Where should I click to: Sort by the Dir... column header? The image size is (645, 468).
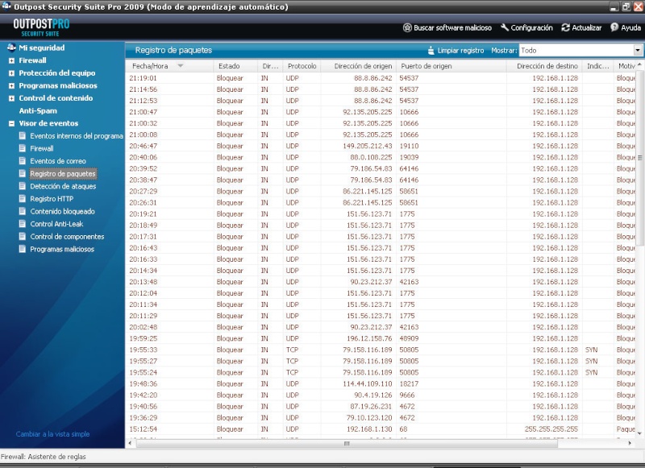click(x=270, y=66)
